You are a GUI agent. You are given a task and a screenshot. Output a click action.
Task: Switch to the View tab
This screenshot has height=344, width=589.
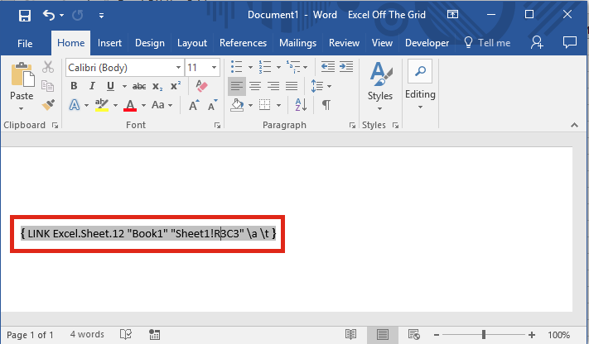tap(382, 43)
